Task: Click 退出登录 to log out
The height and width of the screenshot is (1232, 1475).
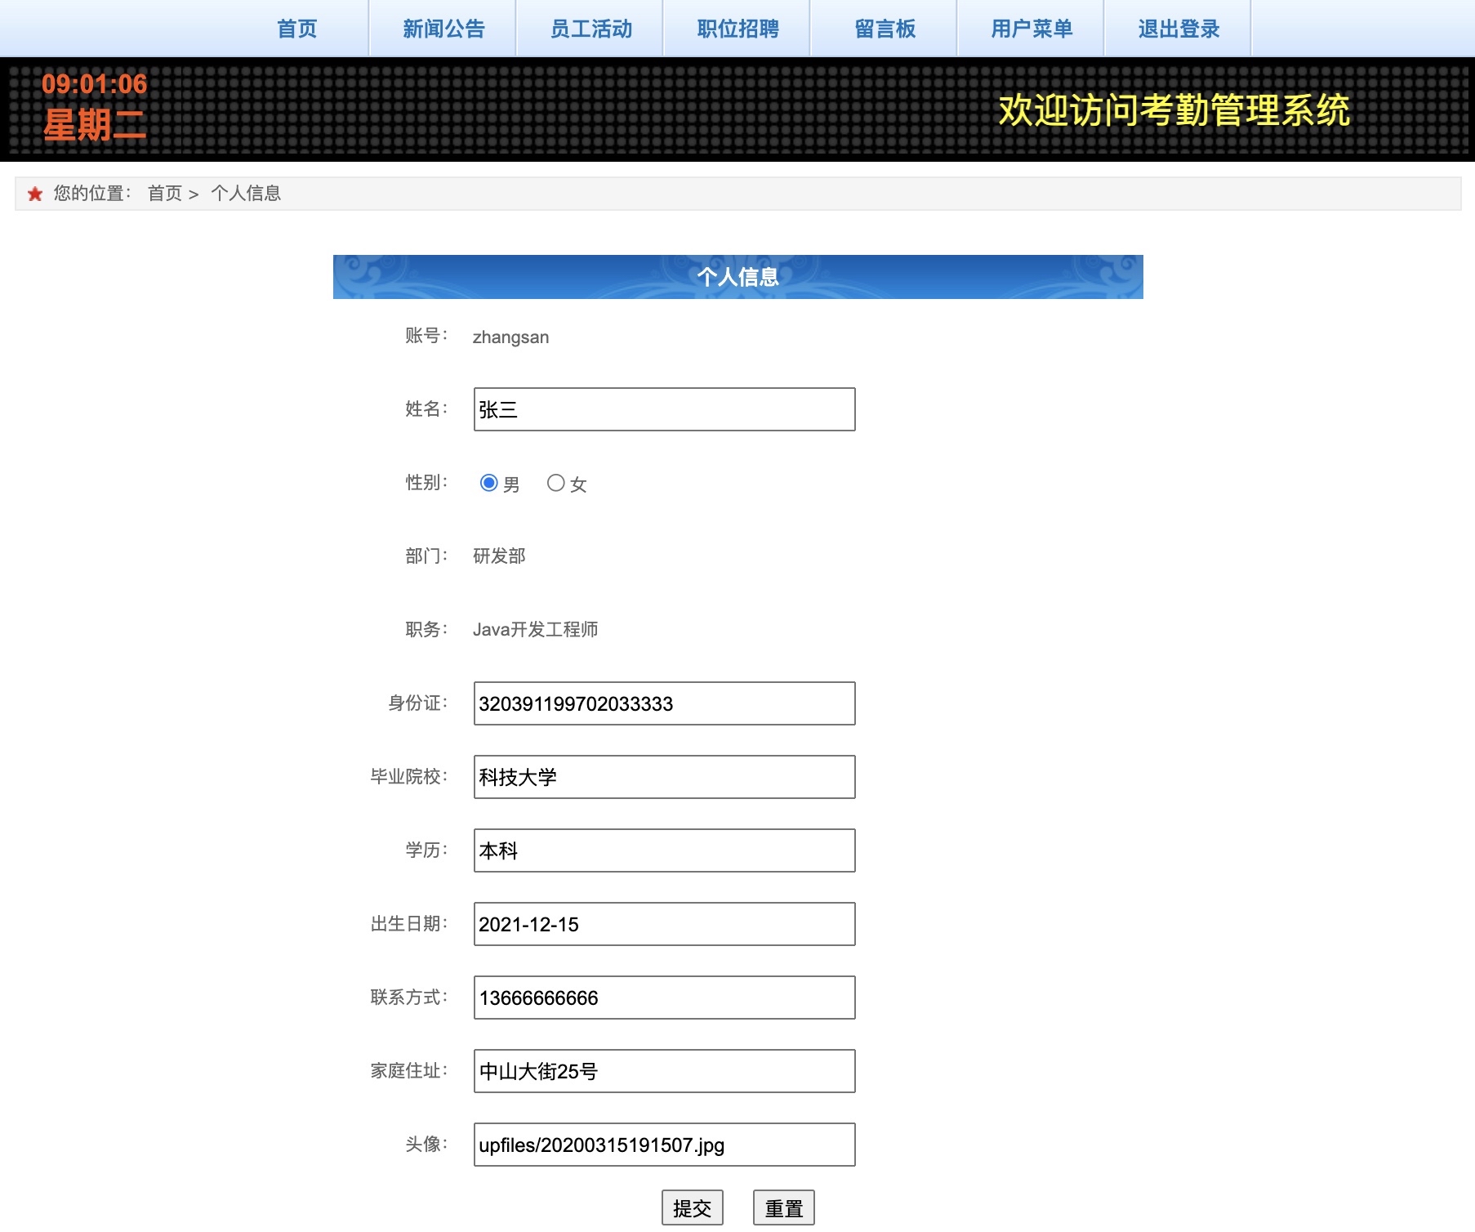Action: (x=1178, y=28)
